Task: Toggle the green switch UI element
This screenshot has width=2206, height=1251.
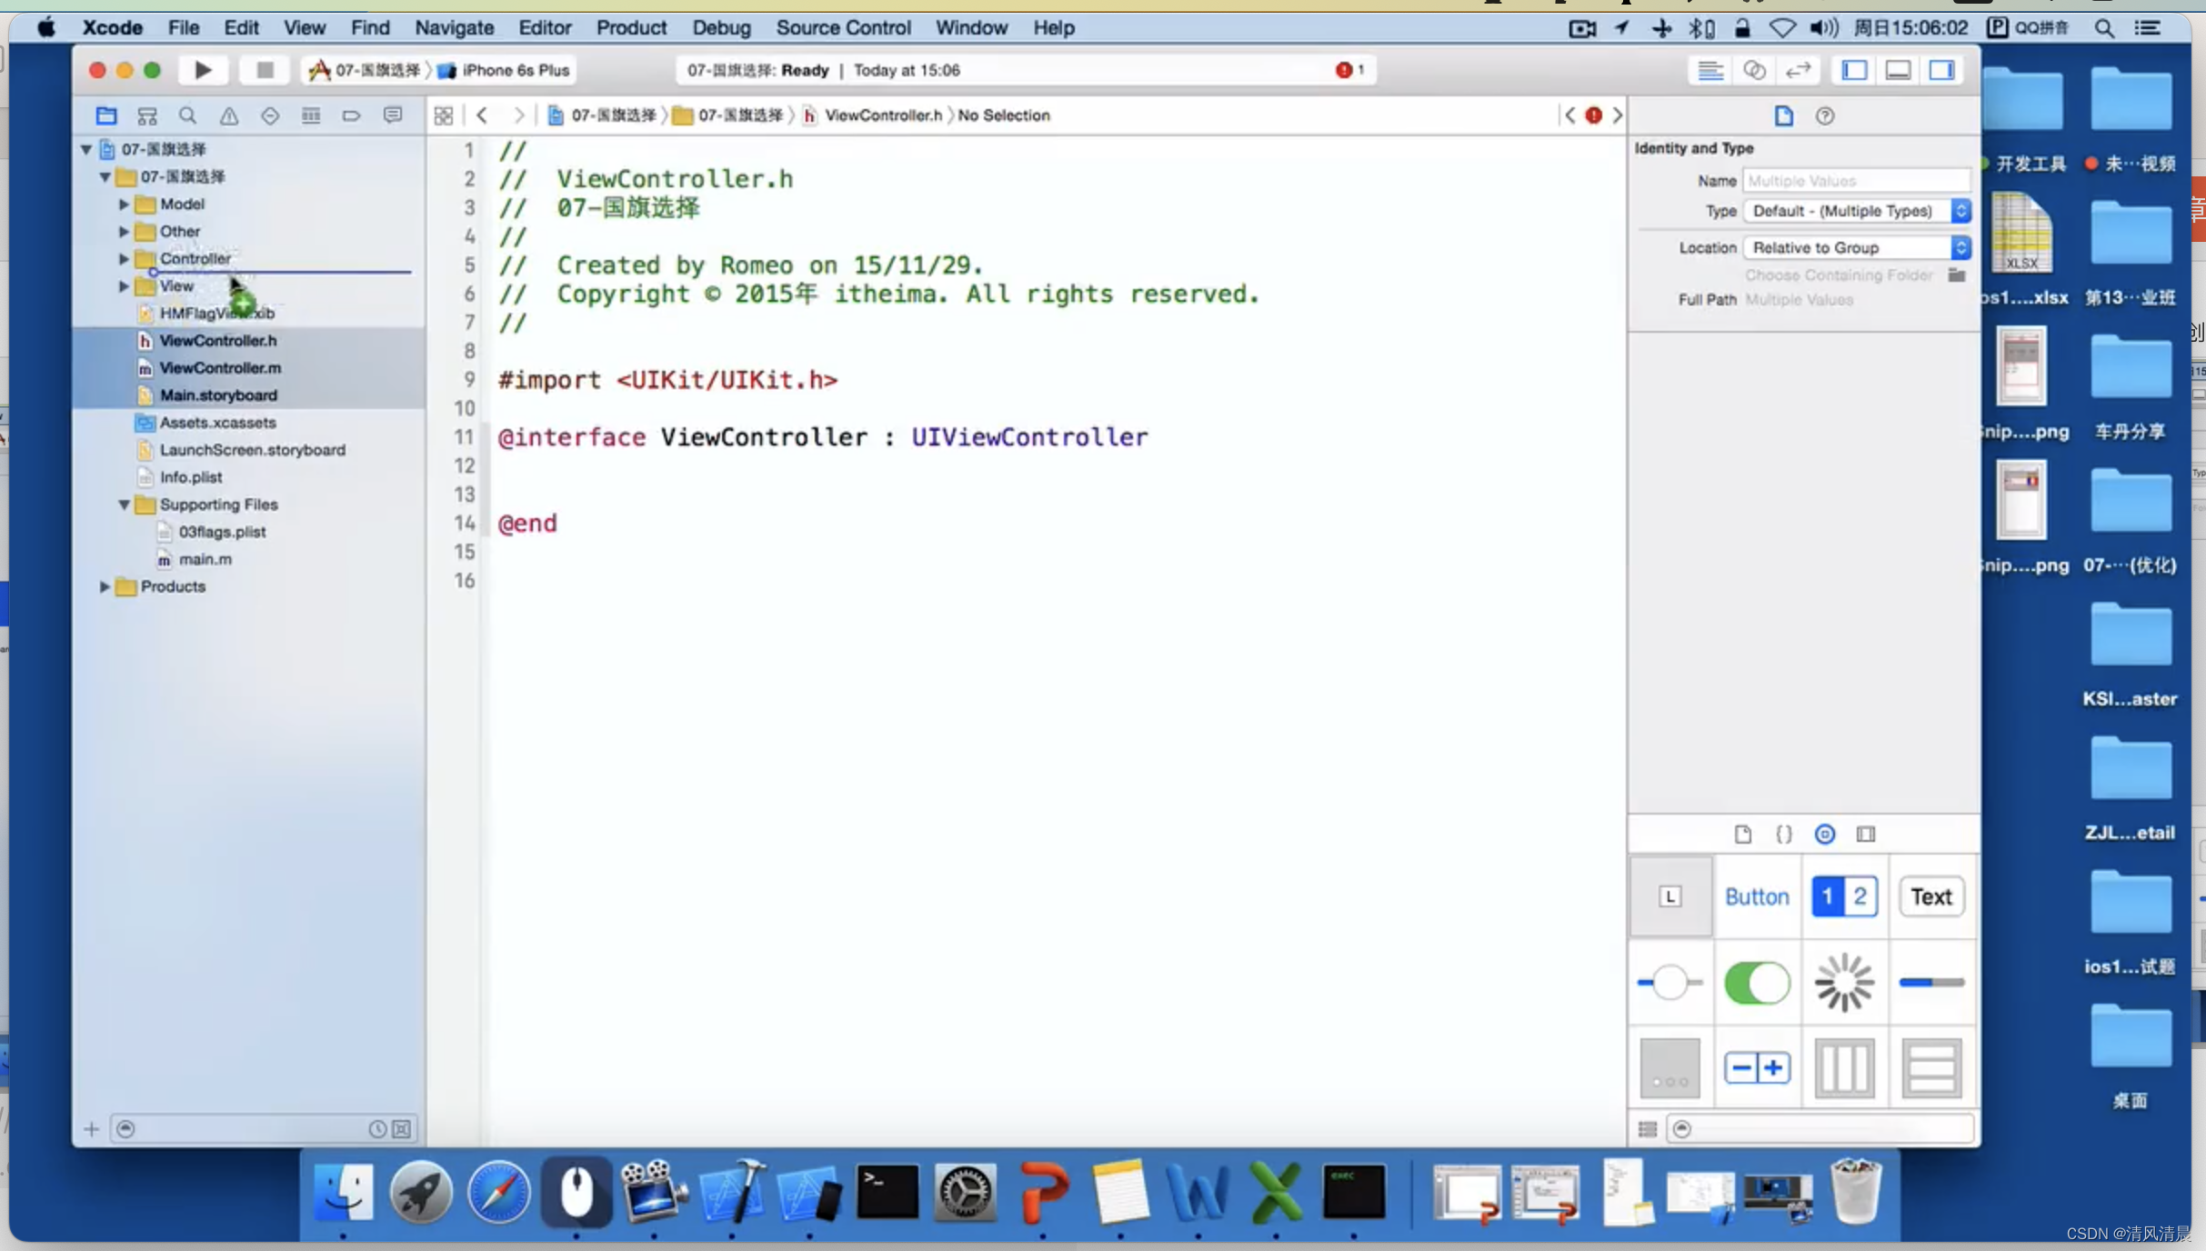Action: tap(1758, 981)
